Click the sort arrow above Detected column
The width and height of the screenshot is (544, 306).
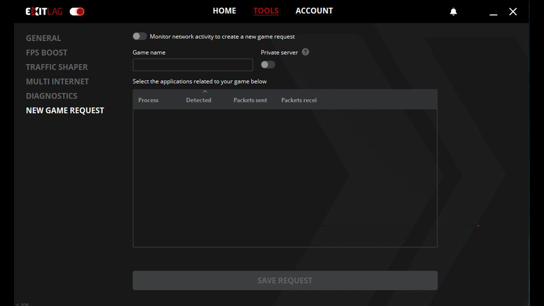(205, 91)
